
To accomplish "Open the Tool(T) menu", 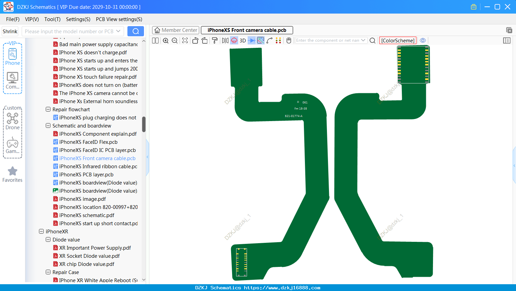I will tap(53, 19).
